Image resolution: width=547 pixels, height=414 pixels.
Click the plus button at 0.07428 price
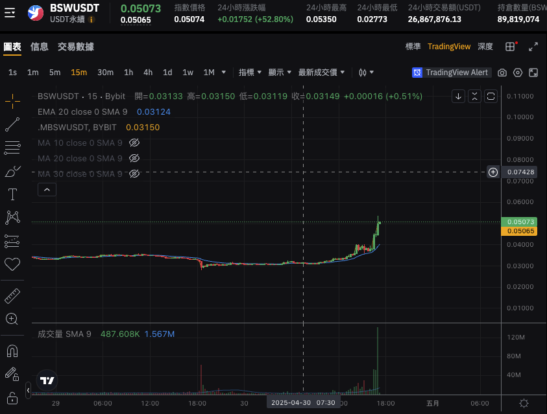[x=493, y=172]
